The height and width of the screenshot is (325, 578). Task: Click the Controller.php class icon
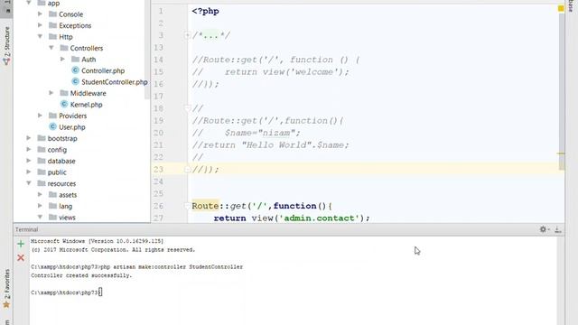point(75,70)
